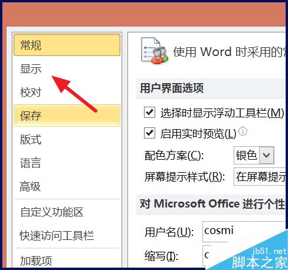Open 快速访问工具栏 settings
Viewport: 288px width, 270px height.
pyautogui.click(x=67, y=235)
